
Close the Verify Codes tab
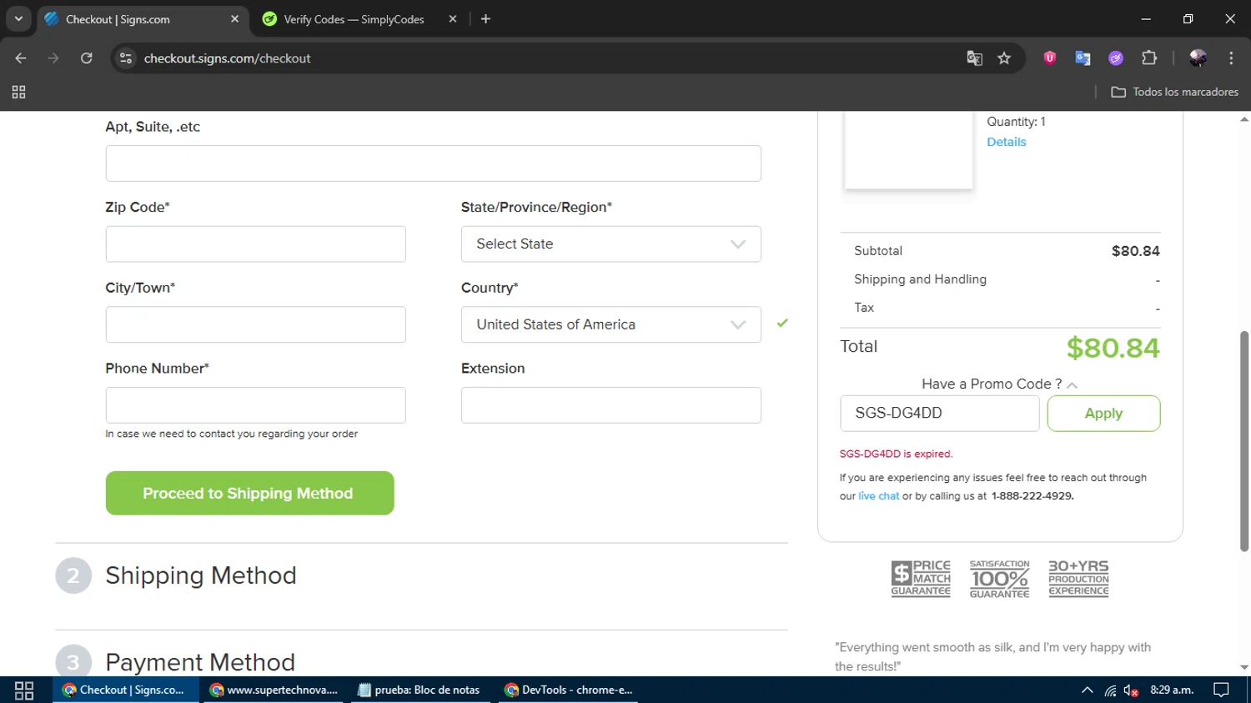453,19
